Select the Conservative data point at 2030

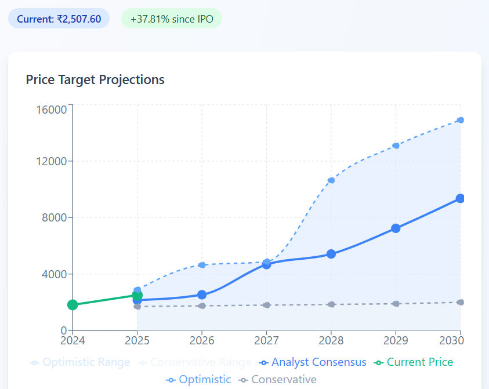[460, 302]
